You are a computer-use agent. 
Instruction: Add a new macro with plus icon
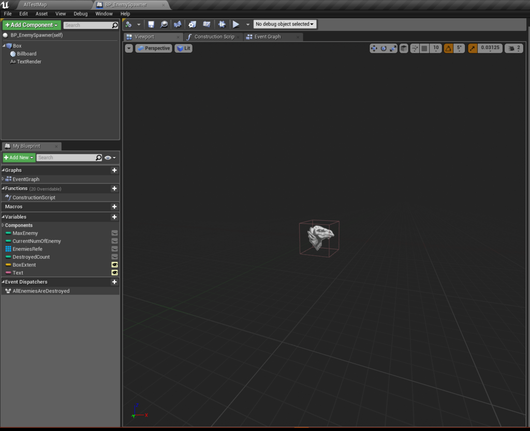click(114, 207)
